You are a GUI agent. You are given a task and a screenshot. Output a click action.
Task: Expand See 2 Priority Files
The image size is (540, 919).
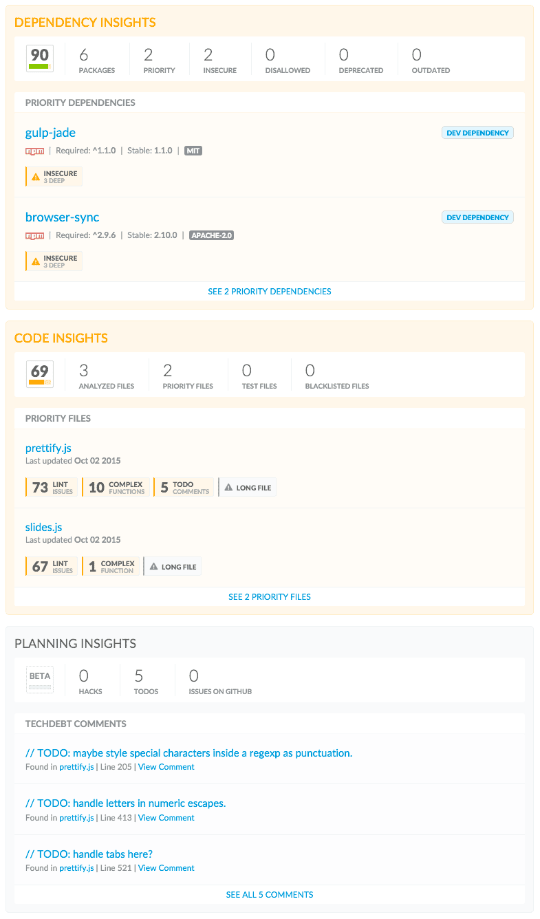(x=270, y=597)
